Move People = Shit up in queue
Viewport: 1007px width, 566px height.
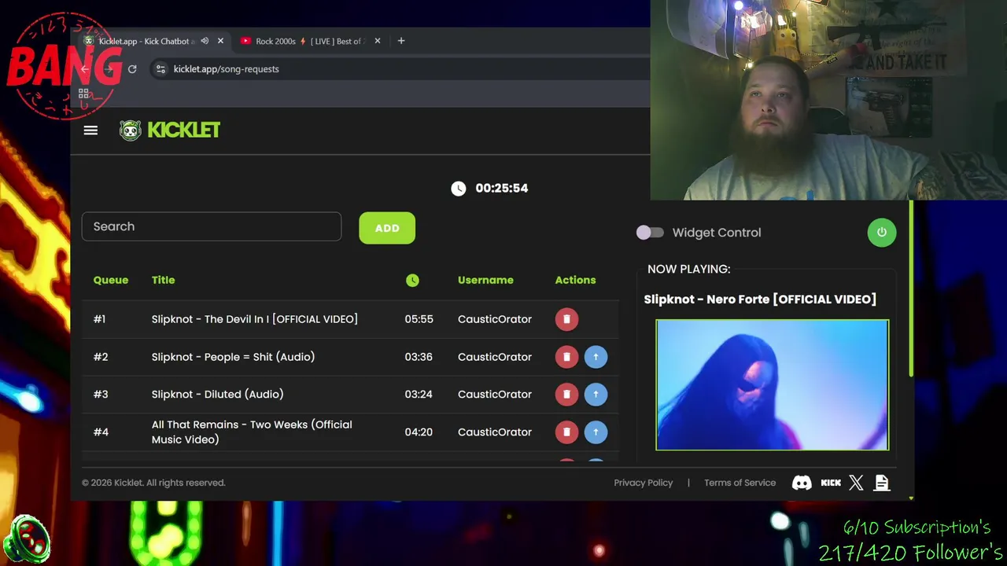coord(596,357)
